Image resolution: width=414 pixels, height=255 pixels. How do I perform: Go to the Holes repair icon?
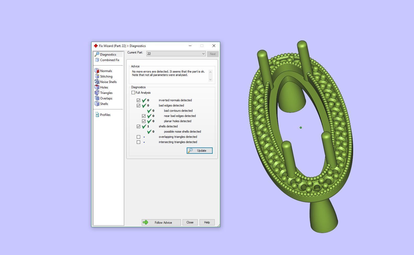coord(97,87)
